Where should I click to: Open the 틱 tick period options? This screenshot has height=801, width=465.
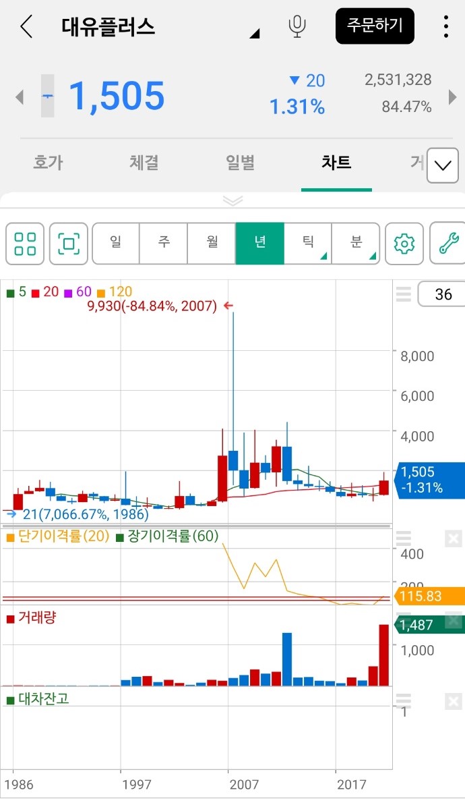[308, 243]
